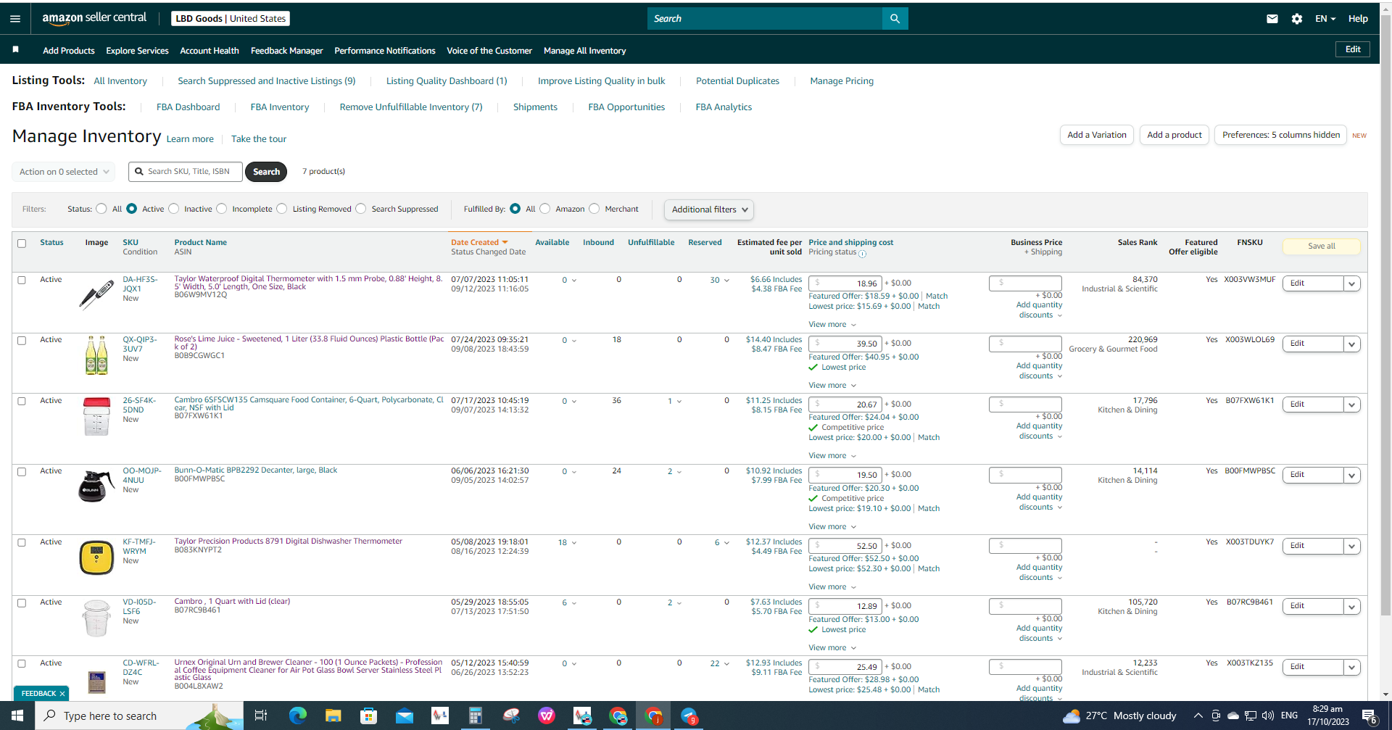Open the weather widget on the taskbar
Image resolution: width=1392 pixels, height=730 pixels.
coord(1119,716)
